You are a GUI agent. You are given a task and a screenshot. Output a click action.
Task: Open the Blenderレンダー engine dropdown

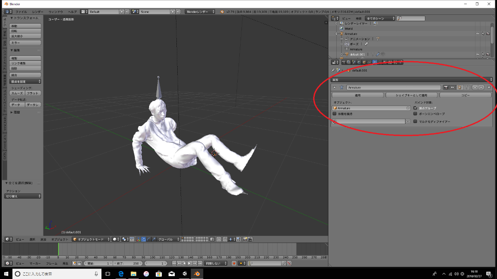[x=200, y=12]
